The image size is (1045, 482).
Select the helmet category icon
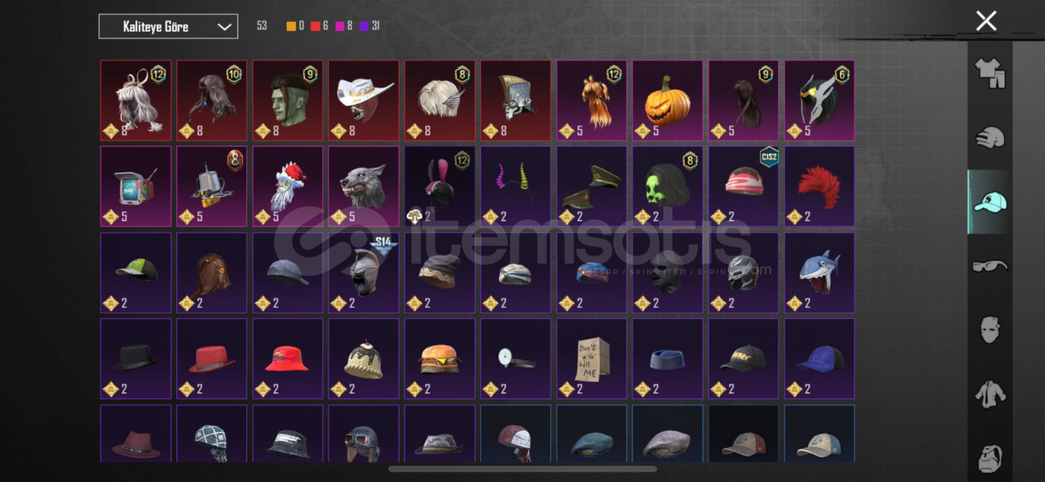click(990, 137)
